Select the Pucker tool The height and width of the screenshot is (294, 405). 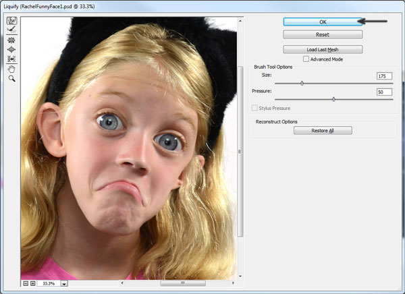(11, 40)
